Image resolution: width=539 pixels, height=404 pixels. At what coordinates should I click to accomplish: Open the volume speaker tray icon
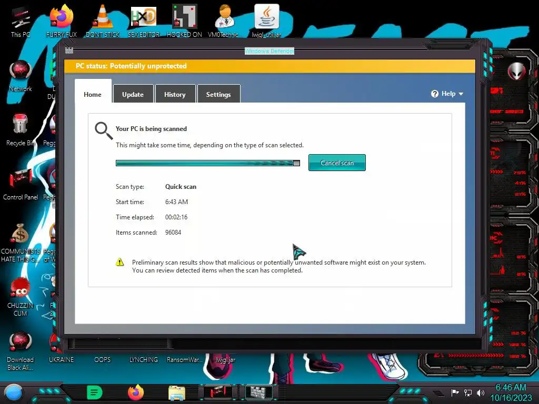pyautogui.click(x=481, y=392)
